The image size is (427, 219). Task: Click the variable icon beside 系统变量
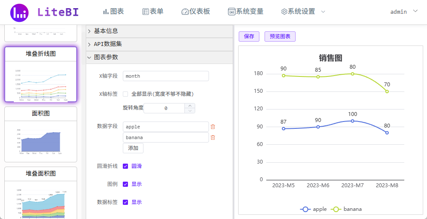tap(232, 12)
